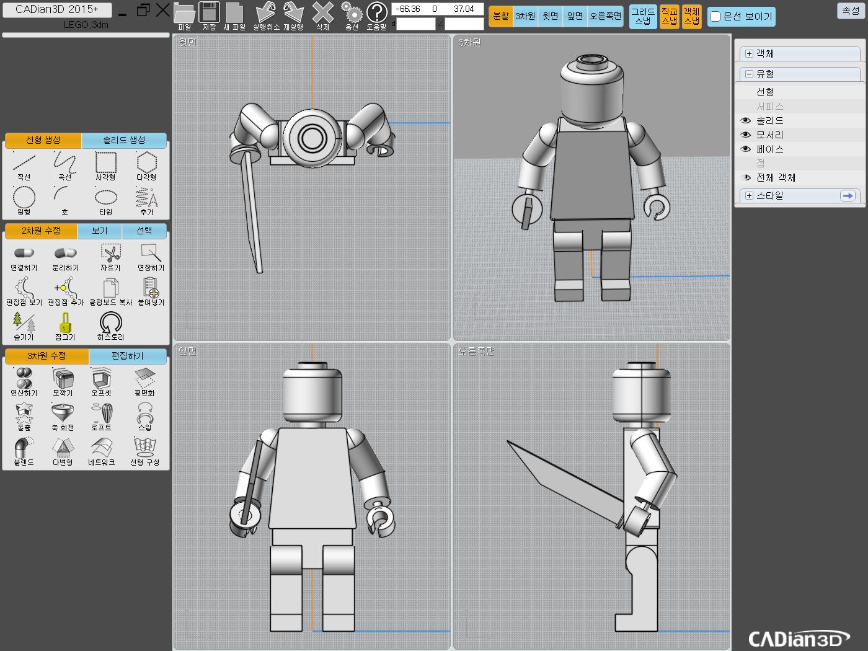
Task: Toggle 페이스 visibility eye
Action: (x=746, y=149)
